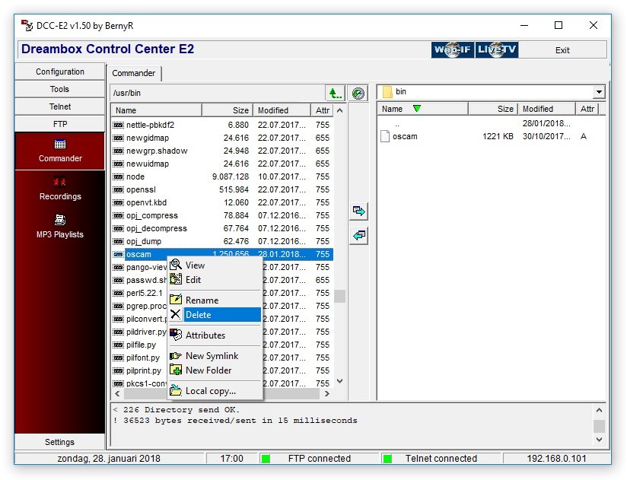Open the Telnet section
The image size is (627, 480).
click(60, 106)
